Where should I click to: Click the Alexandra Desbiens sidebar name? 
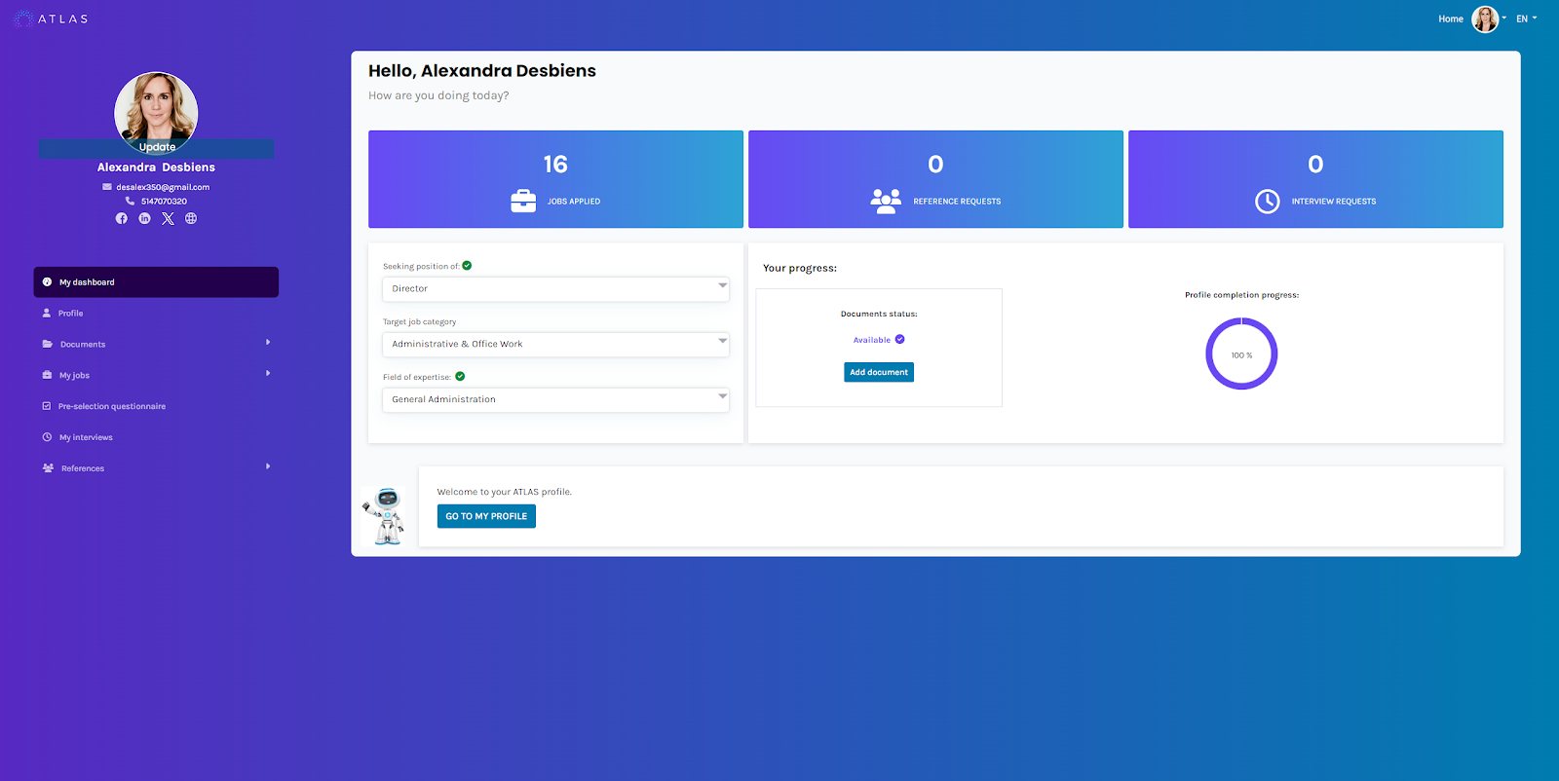(x=156, y=167)
